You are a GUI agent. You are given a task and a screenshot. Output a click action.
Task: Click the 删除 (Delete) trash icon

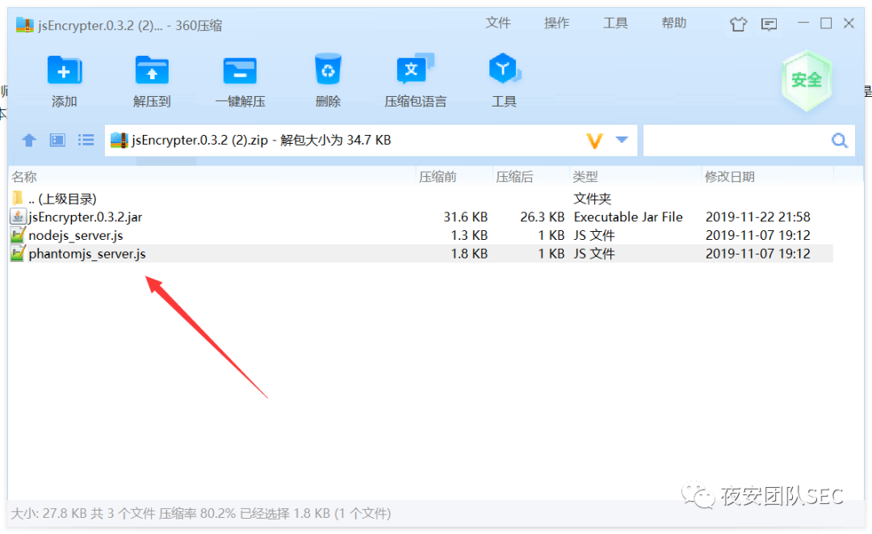pyautogui.click(x=328, y=69)
